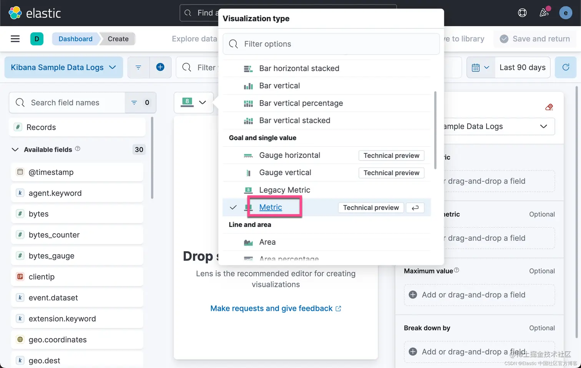Click the plus icon in Break down by field
Viewport: 581px width, 368px height.
(413, 351)
